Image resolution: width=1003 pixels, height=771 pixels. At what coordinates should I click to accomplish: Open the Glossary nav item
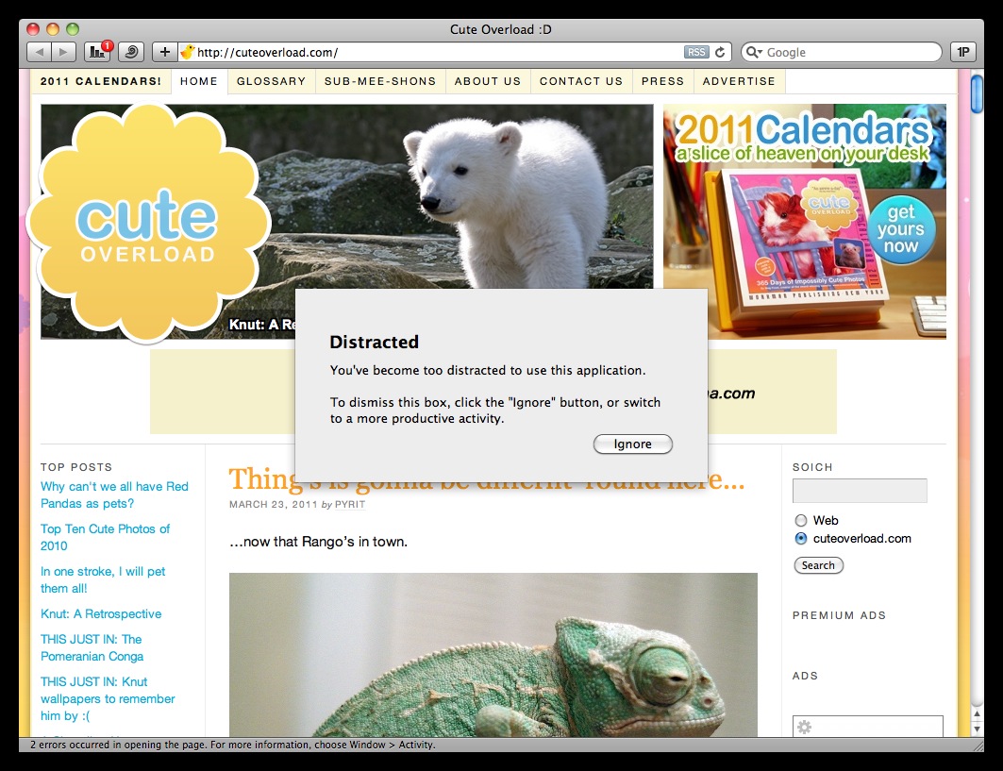tap(271, 81)
